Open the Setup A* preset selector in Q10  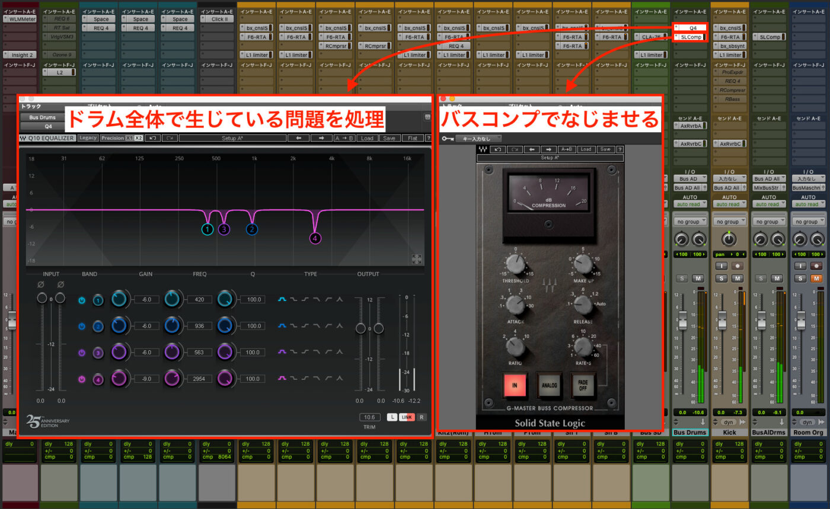point(231,137)
